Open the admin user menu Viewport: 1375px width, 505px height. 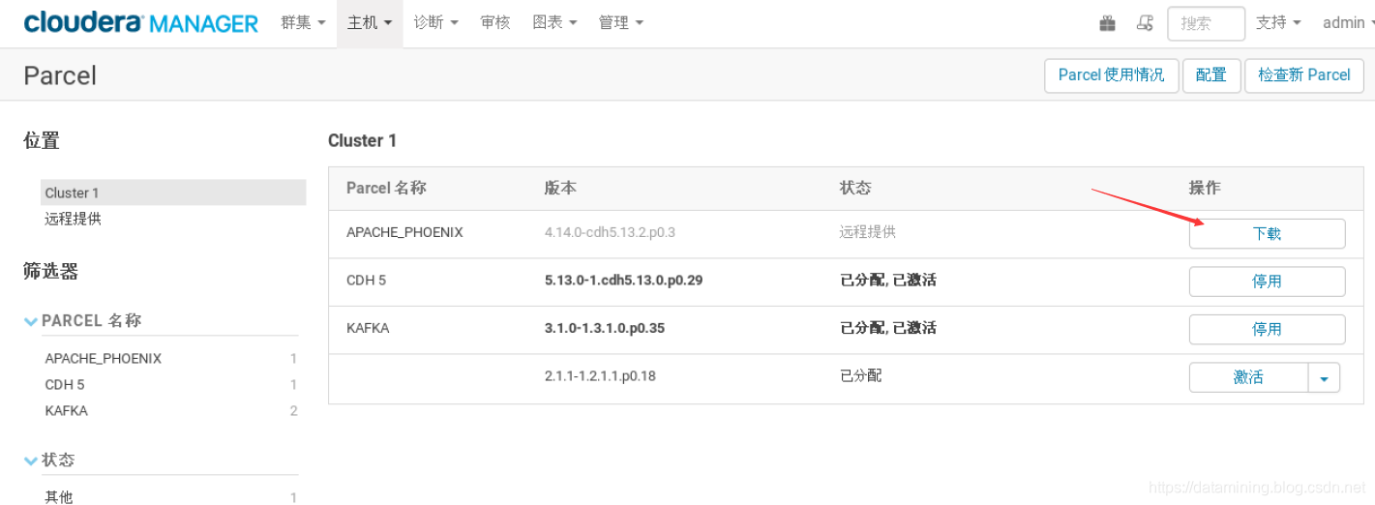[1349, 22]
